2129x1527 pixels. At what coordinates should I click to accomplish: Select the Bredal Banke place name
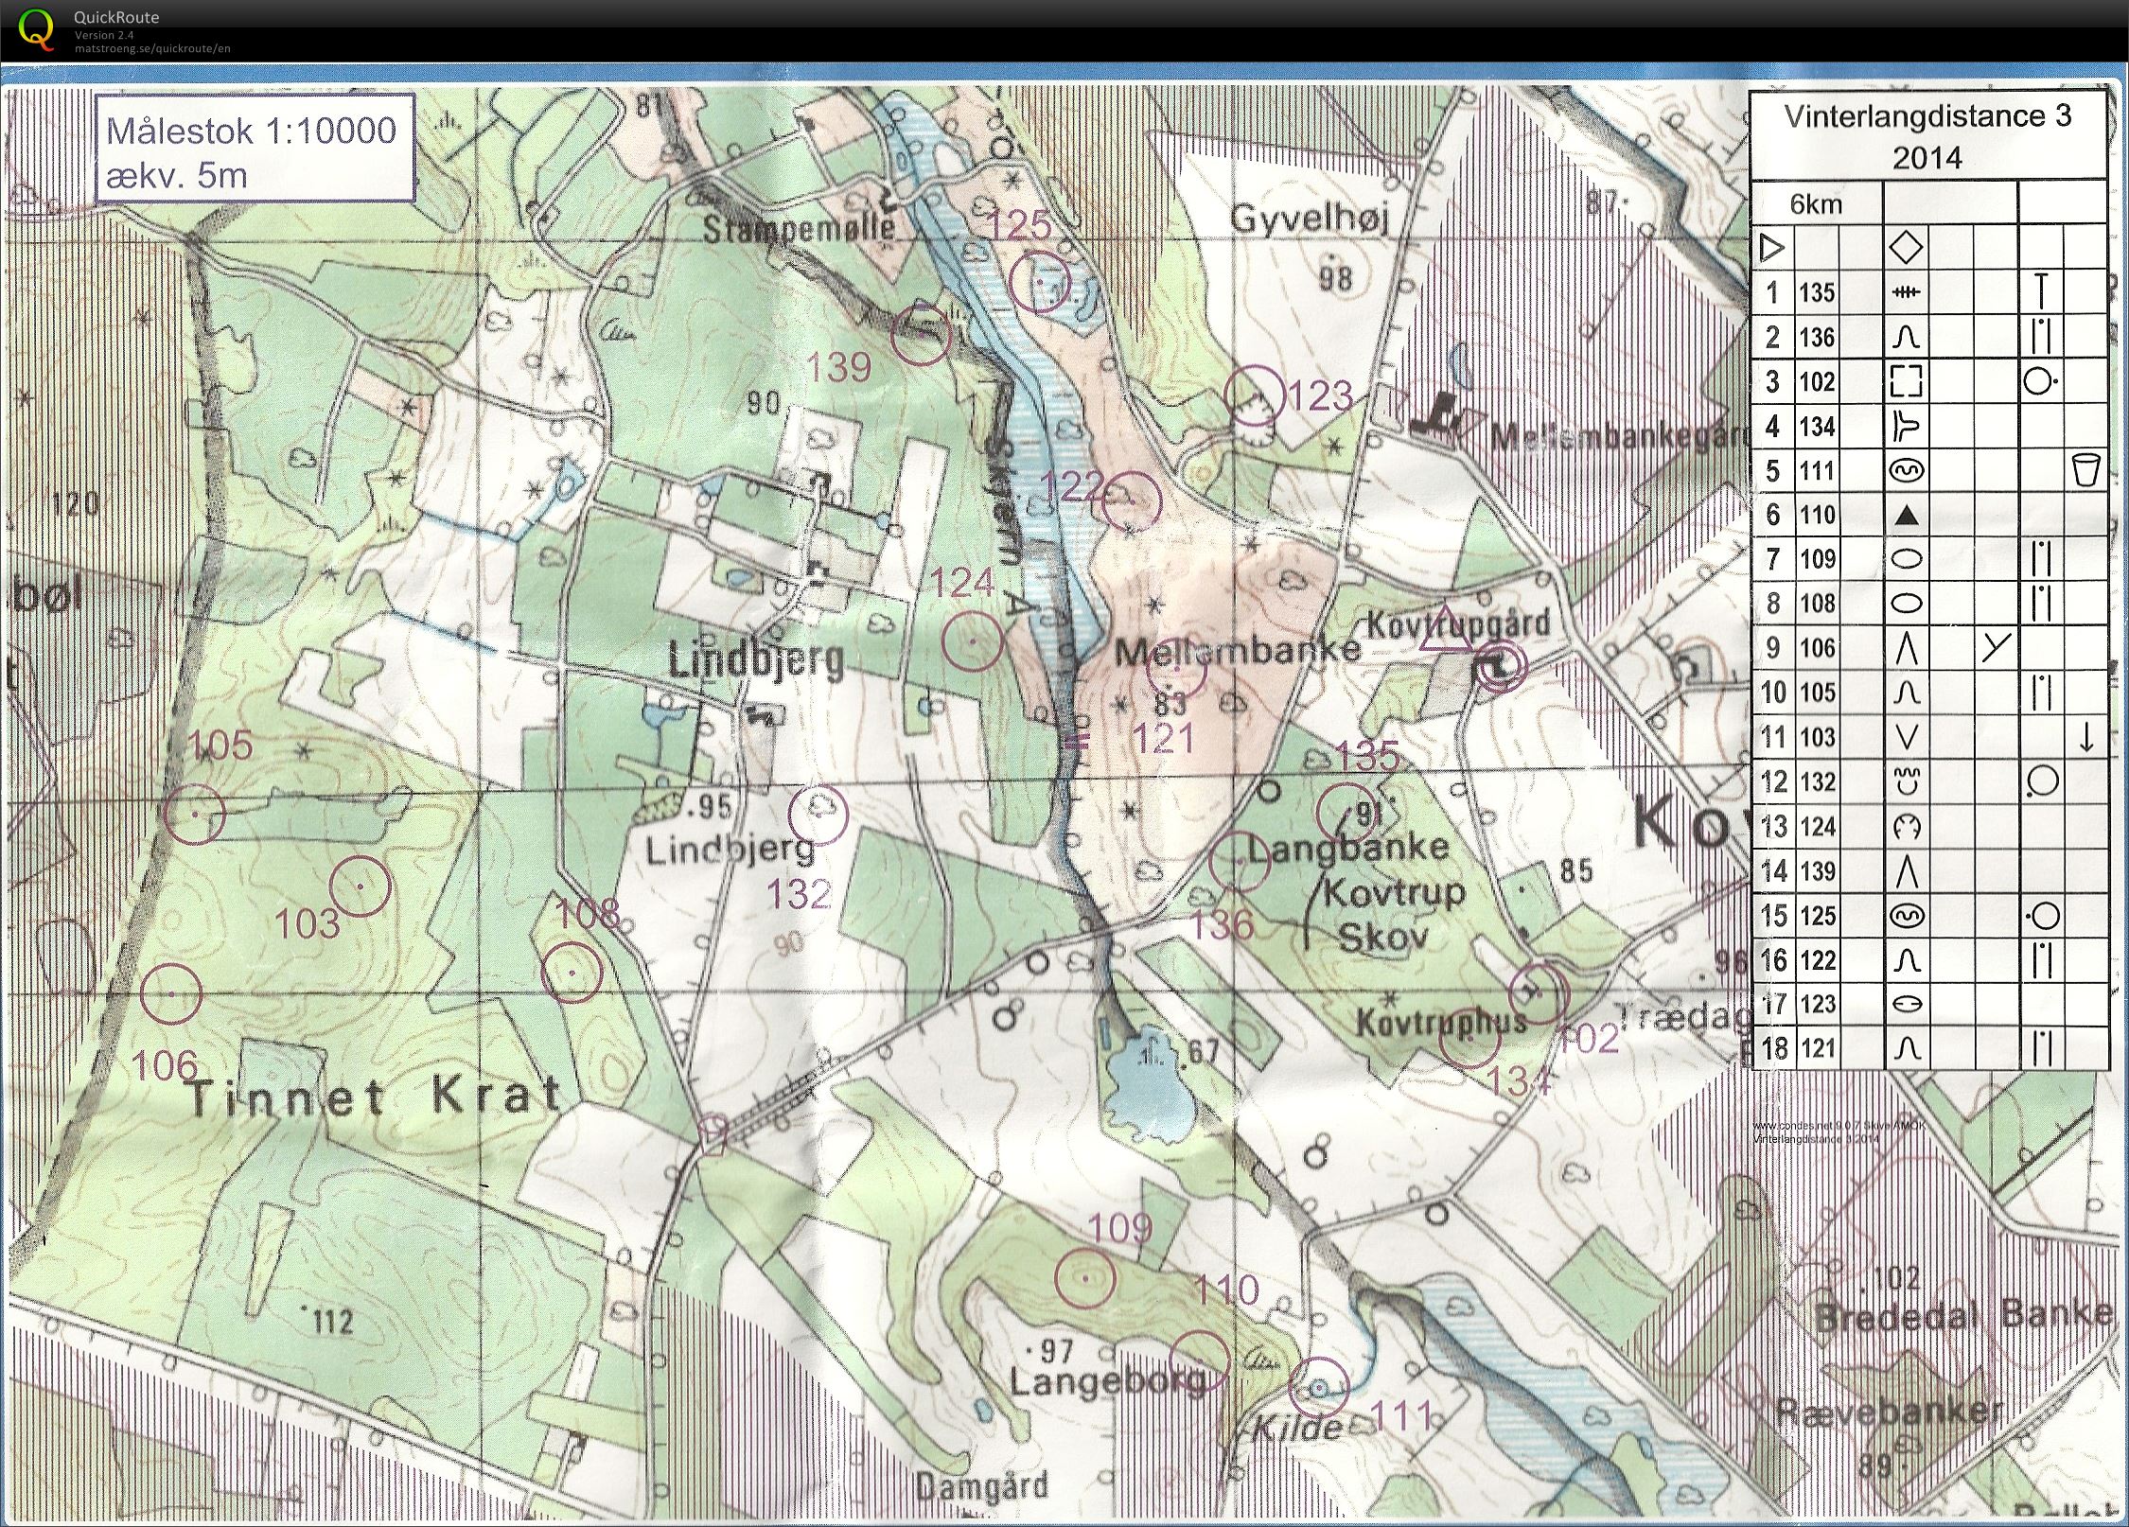tap(1963, 1316)
